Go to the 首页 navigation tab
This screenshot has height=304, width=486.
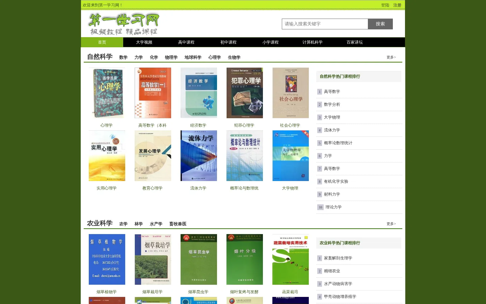pos(102,42)
